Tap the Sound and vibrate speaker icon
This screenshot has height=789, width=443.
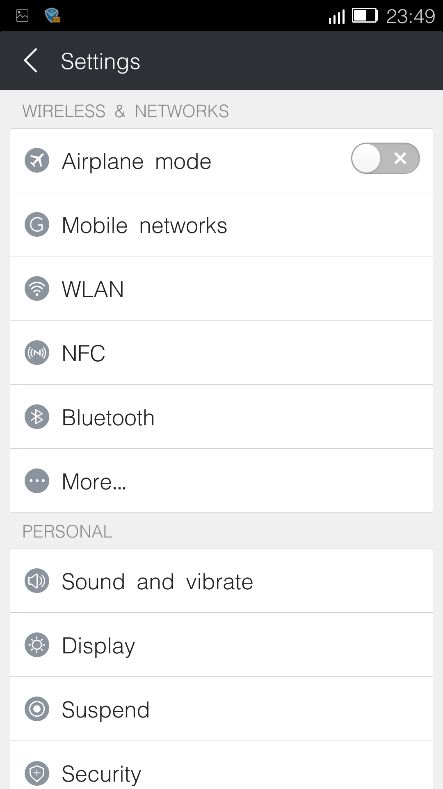point(37,581)
